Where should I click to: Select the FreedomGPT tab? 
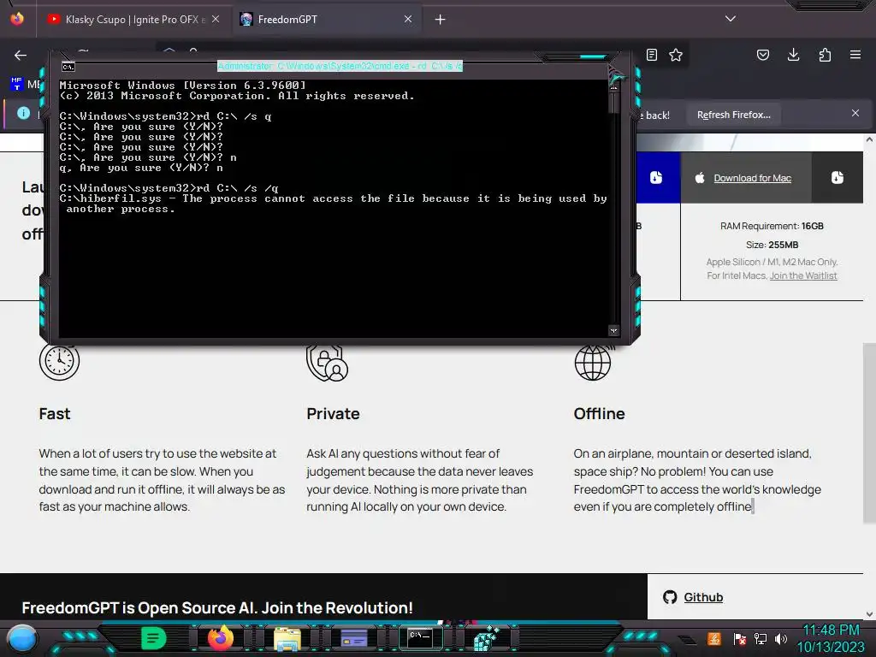click(x=327, y=20)
